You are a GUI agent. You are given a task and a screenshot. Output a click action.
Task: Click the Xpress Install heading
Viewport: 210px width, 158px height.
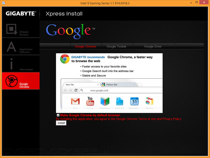point(64,14)
